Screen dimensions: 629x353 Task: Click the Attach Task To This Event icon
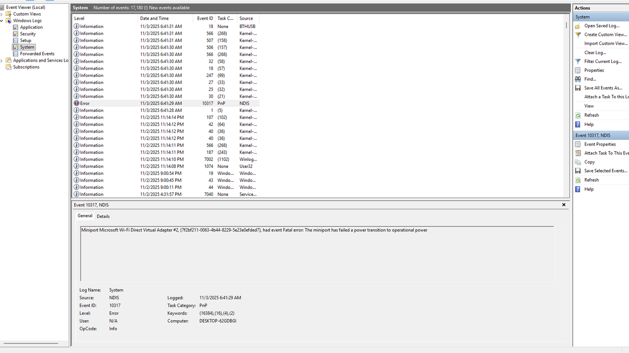tap(578, 153)
